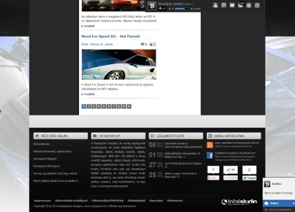Click the KIK VAGYUNK MI? footer header
This screenshot has width=295, height=212.
(118, 136)
